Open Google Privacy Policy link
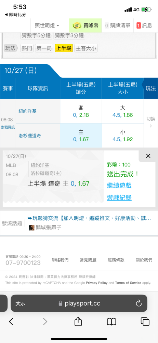Screen dimensions: 158x343 pyautogui.click(x=97, y=283)
